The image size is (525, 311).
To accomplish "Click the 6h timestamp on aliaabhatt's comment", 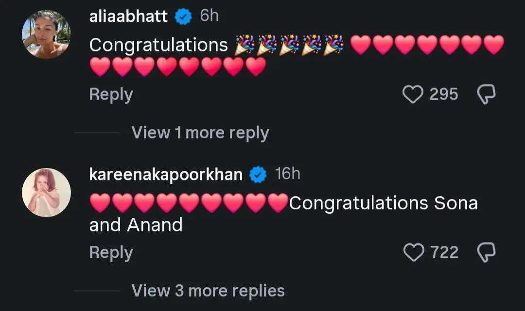I will 209,16.
